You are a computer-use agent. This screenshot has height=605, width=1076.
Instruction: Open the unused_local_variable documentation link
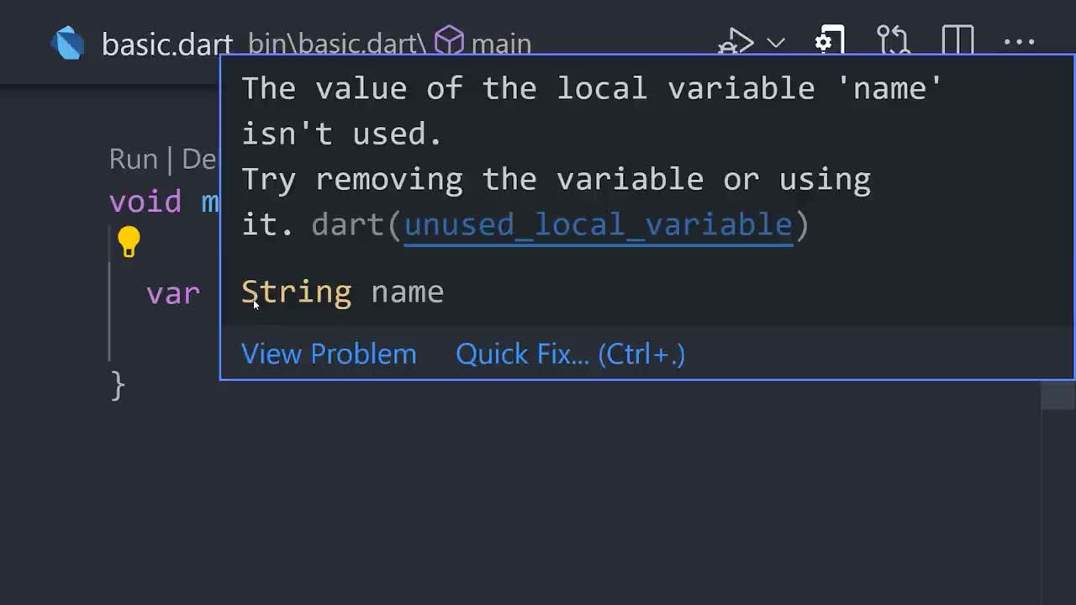(x=599, y=224)
